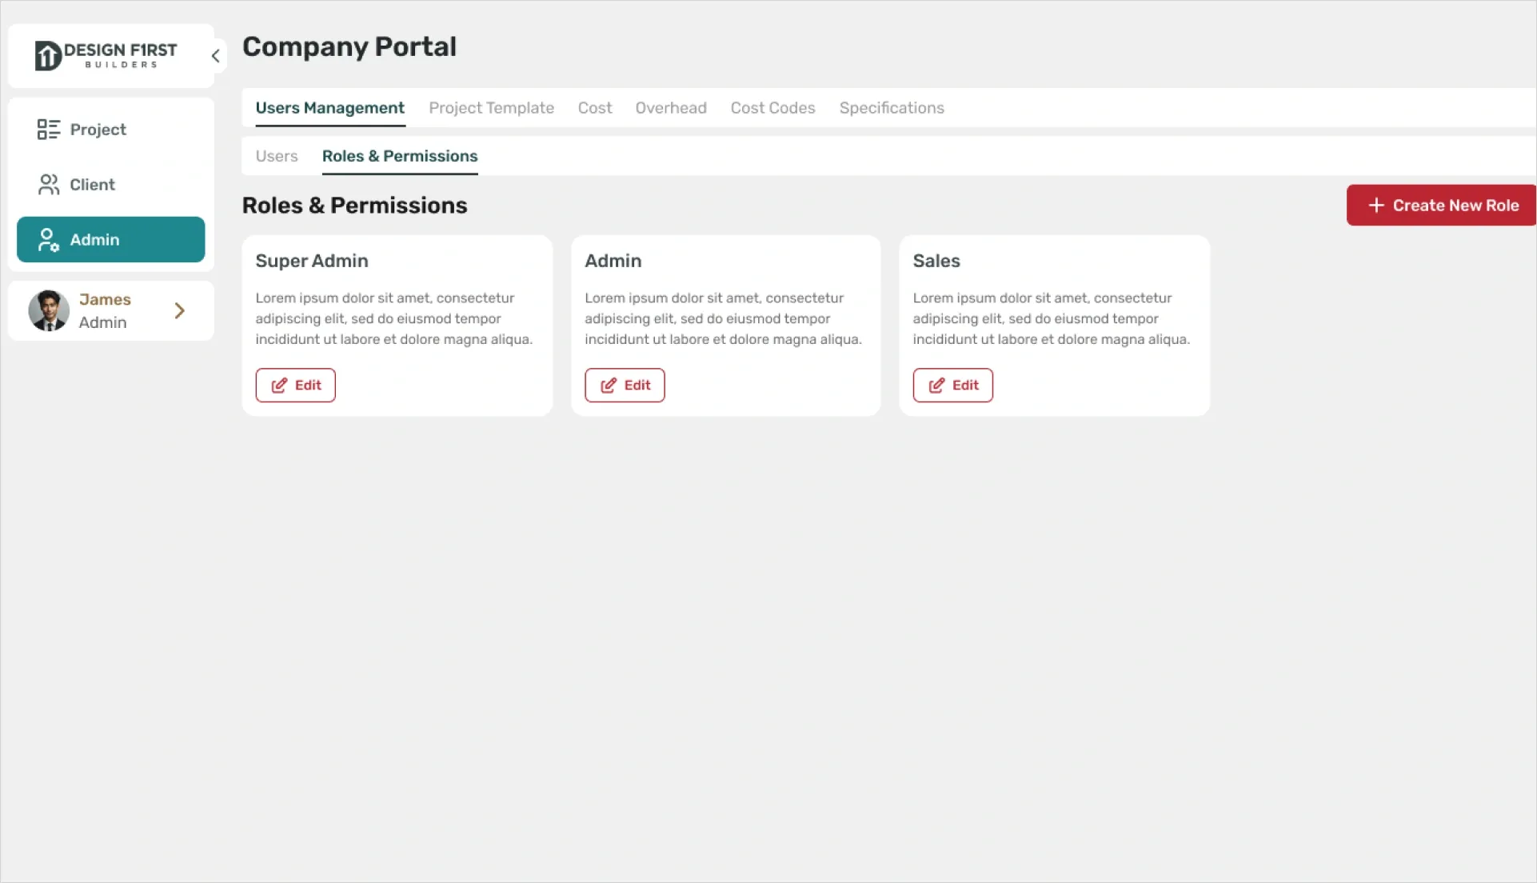The image size is (1537, 883).
Task: Click the Design First Builders logo
Action: (x=105, y=54)
